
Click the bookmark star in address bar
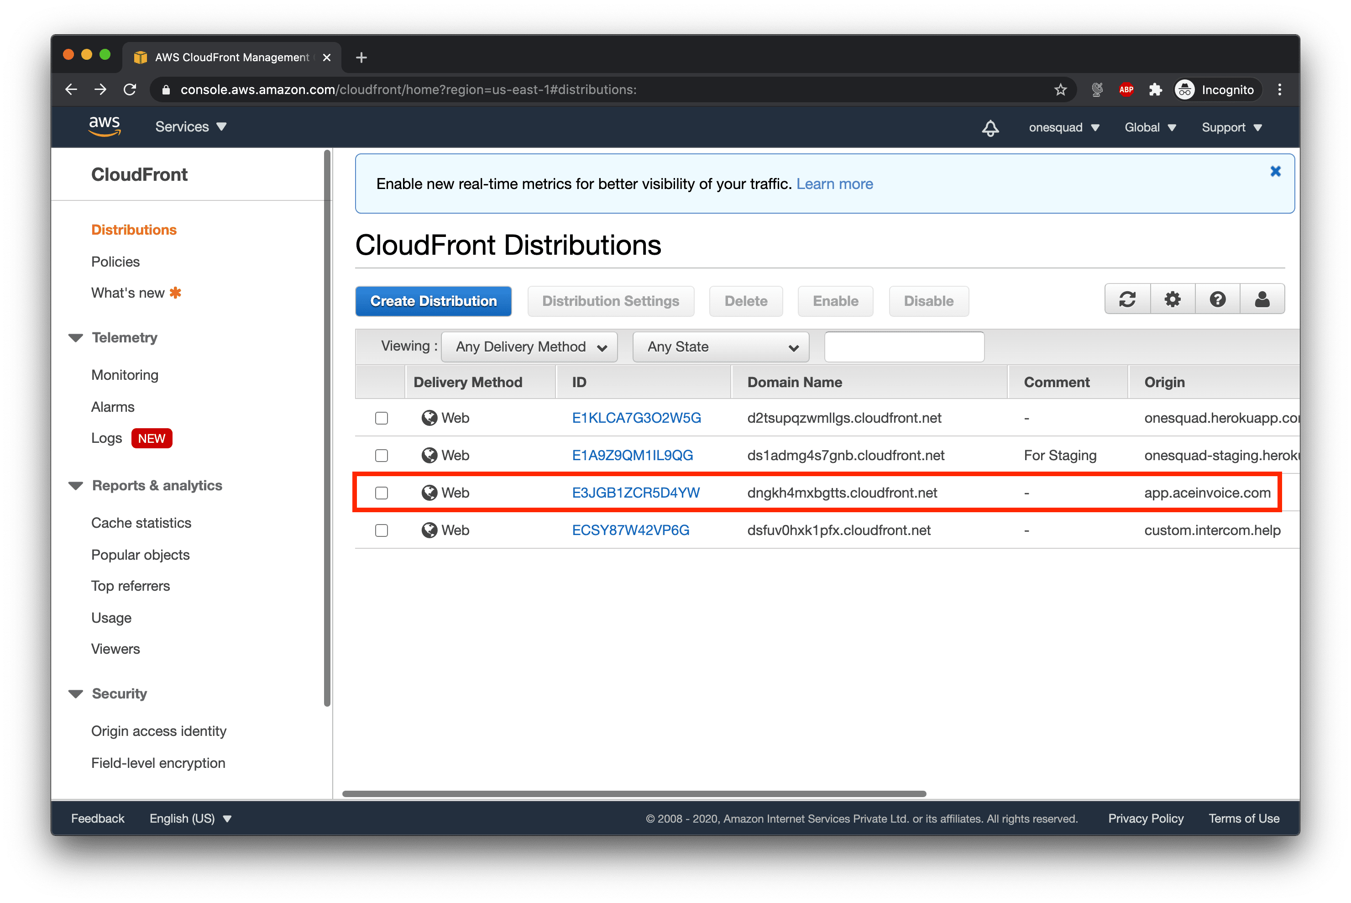click(x=1060, y=89)
